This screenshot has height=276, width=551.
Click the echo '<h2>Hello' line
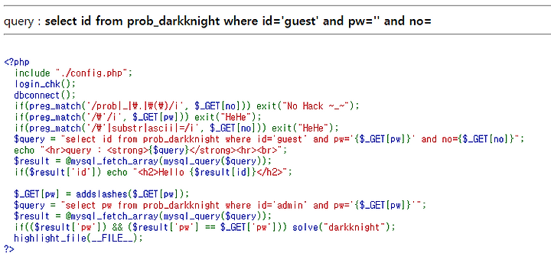click(x=153, y=172)
